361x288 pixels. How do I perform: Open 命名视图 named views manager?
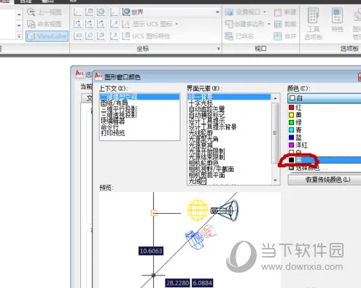[44, 24]
